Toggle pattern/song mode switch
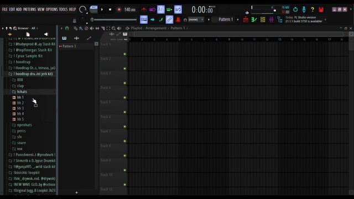 pos(93,9)
